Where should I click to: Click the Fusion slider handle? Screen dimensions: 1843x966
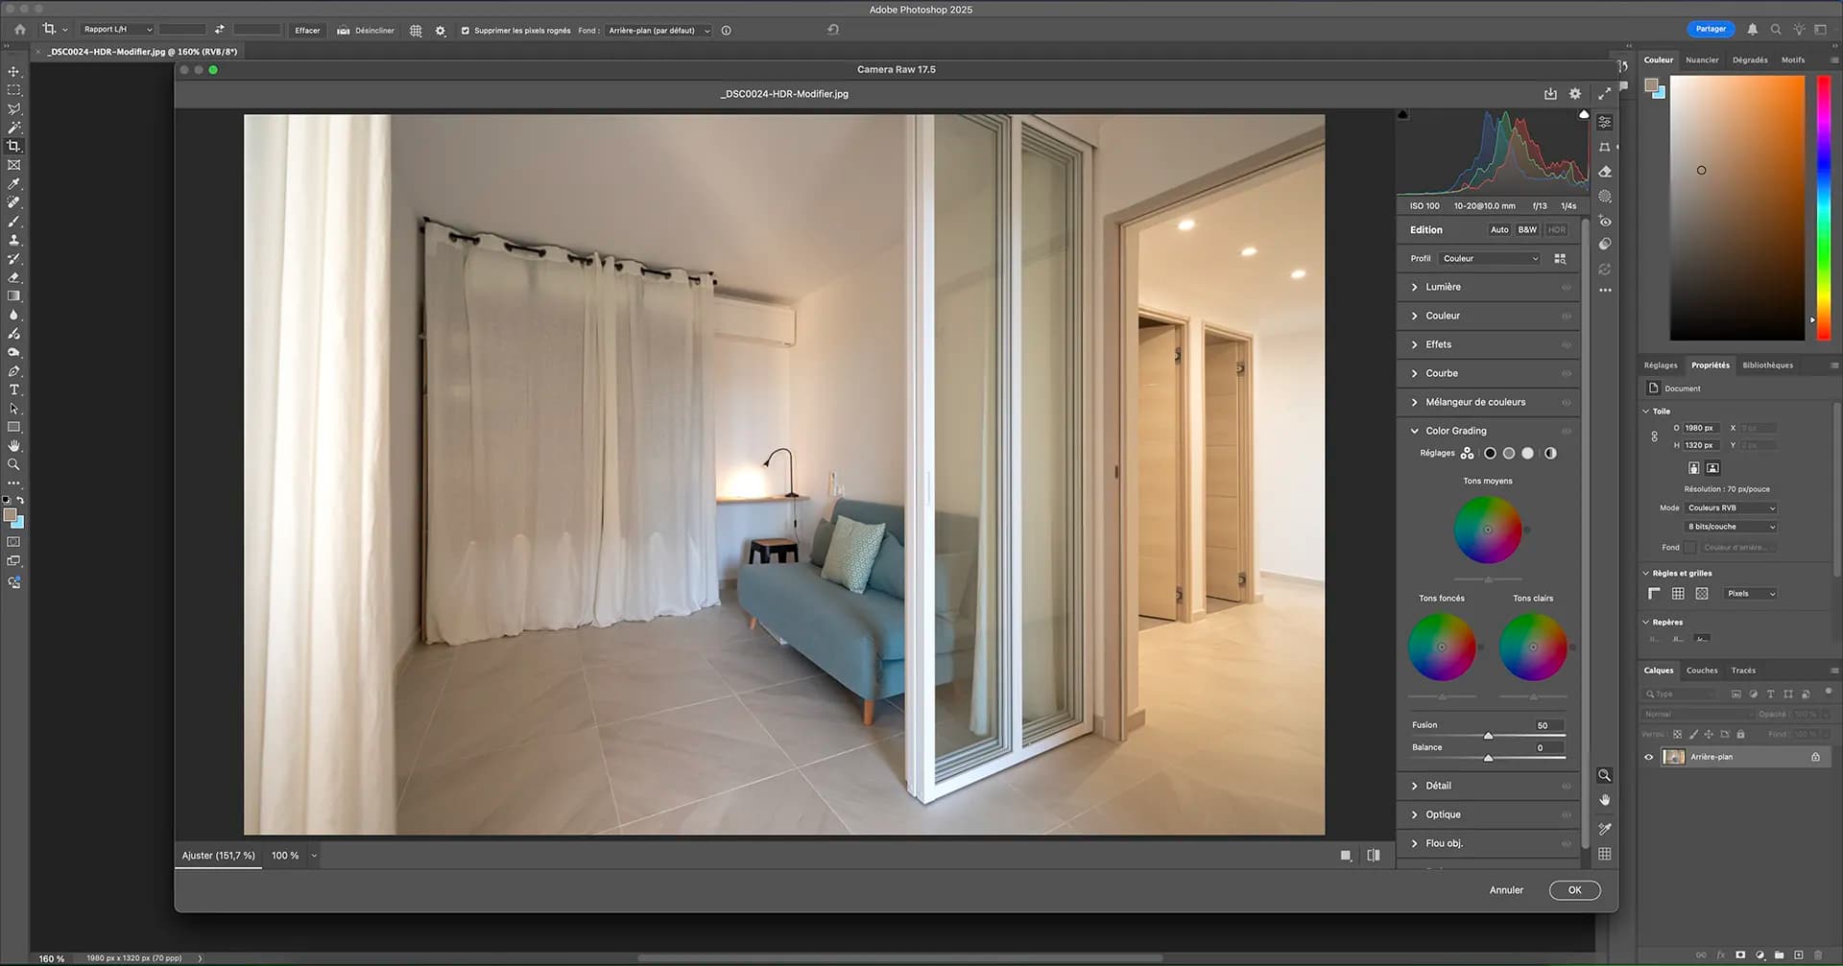click(x=1488, y=736)
